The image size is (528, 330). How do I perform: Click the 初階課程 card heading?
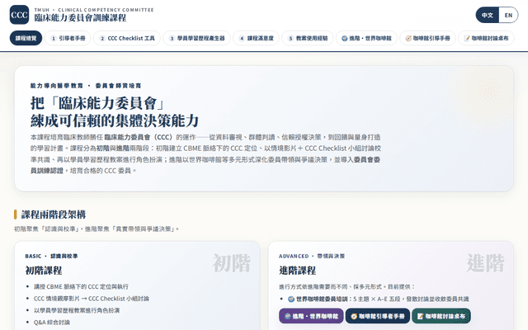(44, 270)
